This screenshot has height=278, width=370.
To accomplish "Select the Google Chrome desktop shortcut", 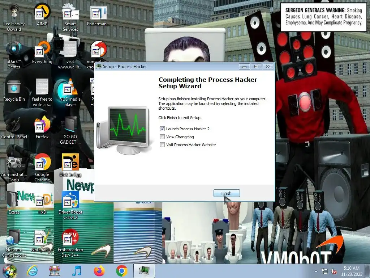I will click(x=42, y=168).
